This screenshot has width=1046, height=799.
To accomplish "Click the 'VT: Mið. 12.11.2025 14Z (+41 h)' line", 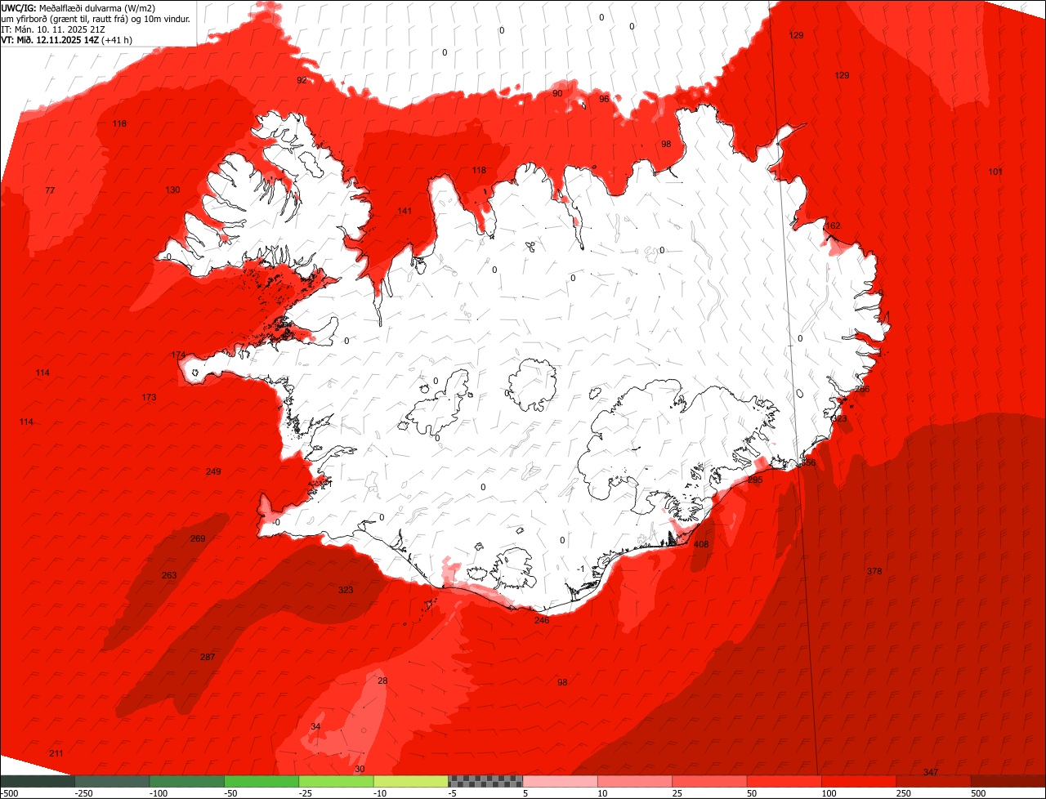I will click(67, 39).
